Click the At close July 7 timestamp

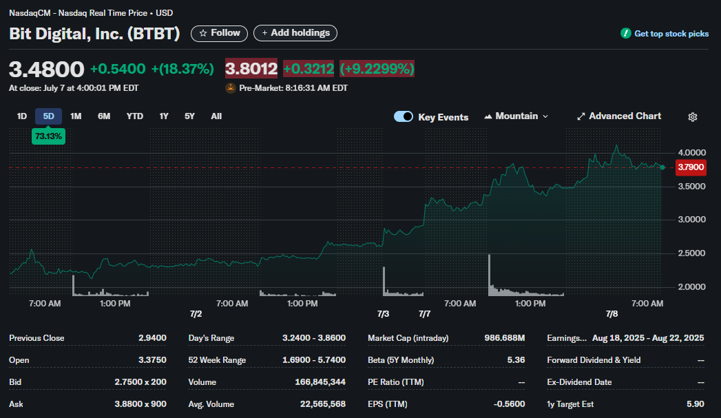click(x=74, y=88)
